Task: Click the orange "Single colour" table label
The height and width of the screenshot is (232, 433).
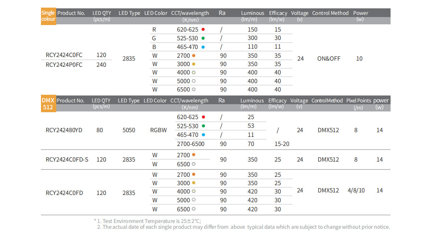Action: click(x=48, y=16)
